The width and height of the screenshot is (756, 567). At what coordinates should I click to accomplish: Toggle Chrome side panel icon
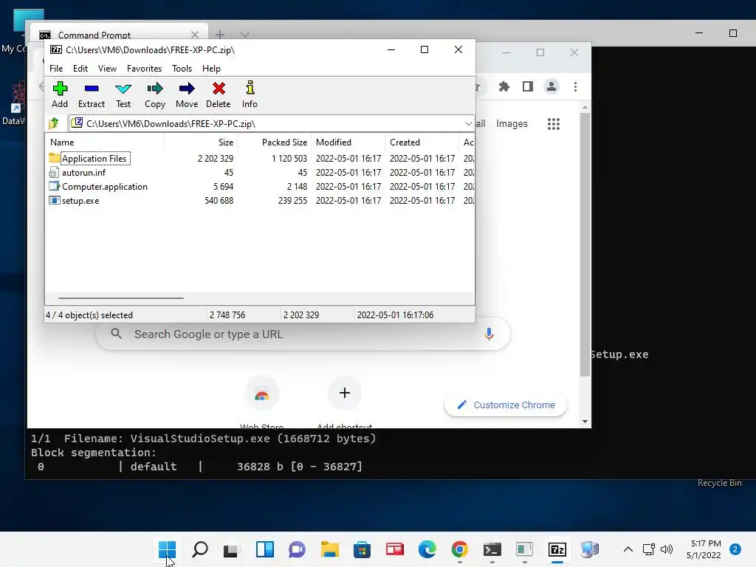[527, 87]
